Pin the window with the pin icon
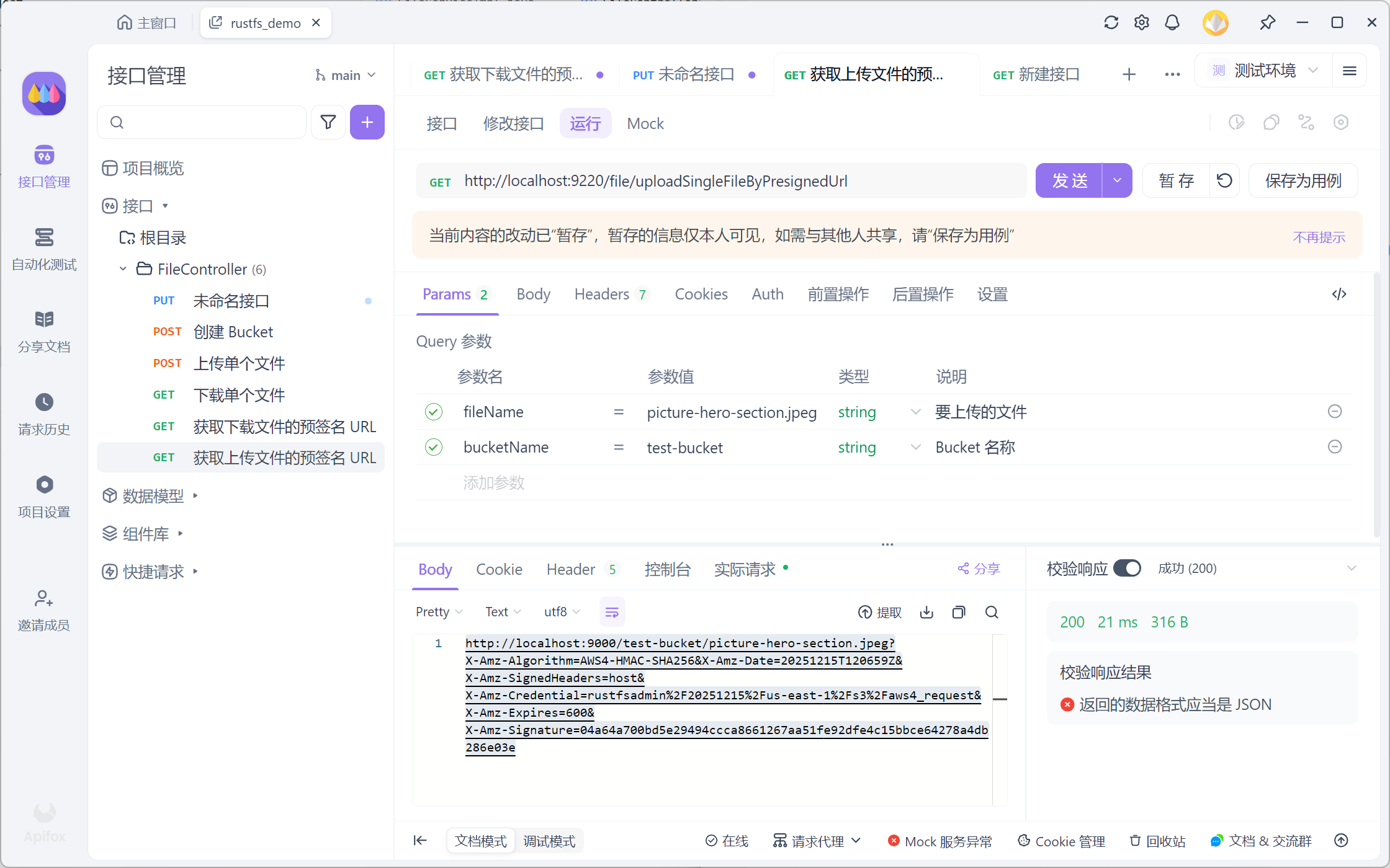The width and height of the screenshot is (1390, 868). pyautogui.click(x=1267, y=23)
